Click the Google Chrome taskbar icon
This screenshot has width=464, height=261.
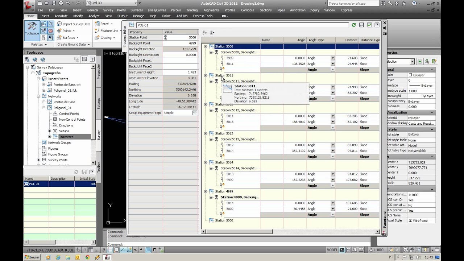click(x=87, y=257)
